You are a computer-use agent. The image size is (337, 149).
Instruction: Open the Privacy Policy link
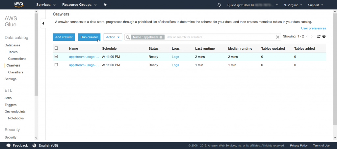[x=299, y=145]
